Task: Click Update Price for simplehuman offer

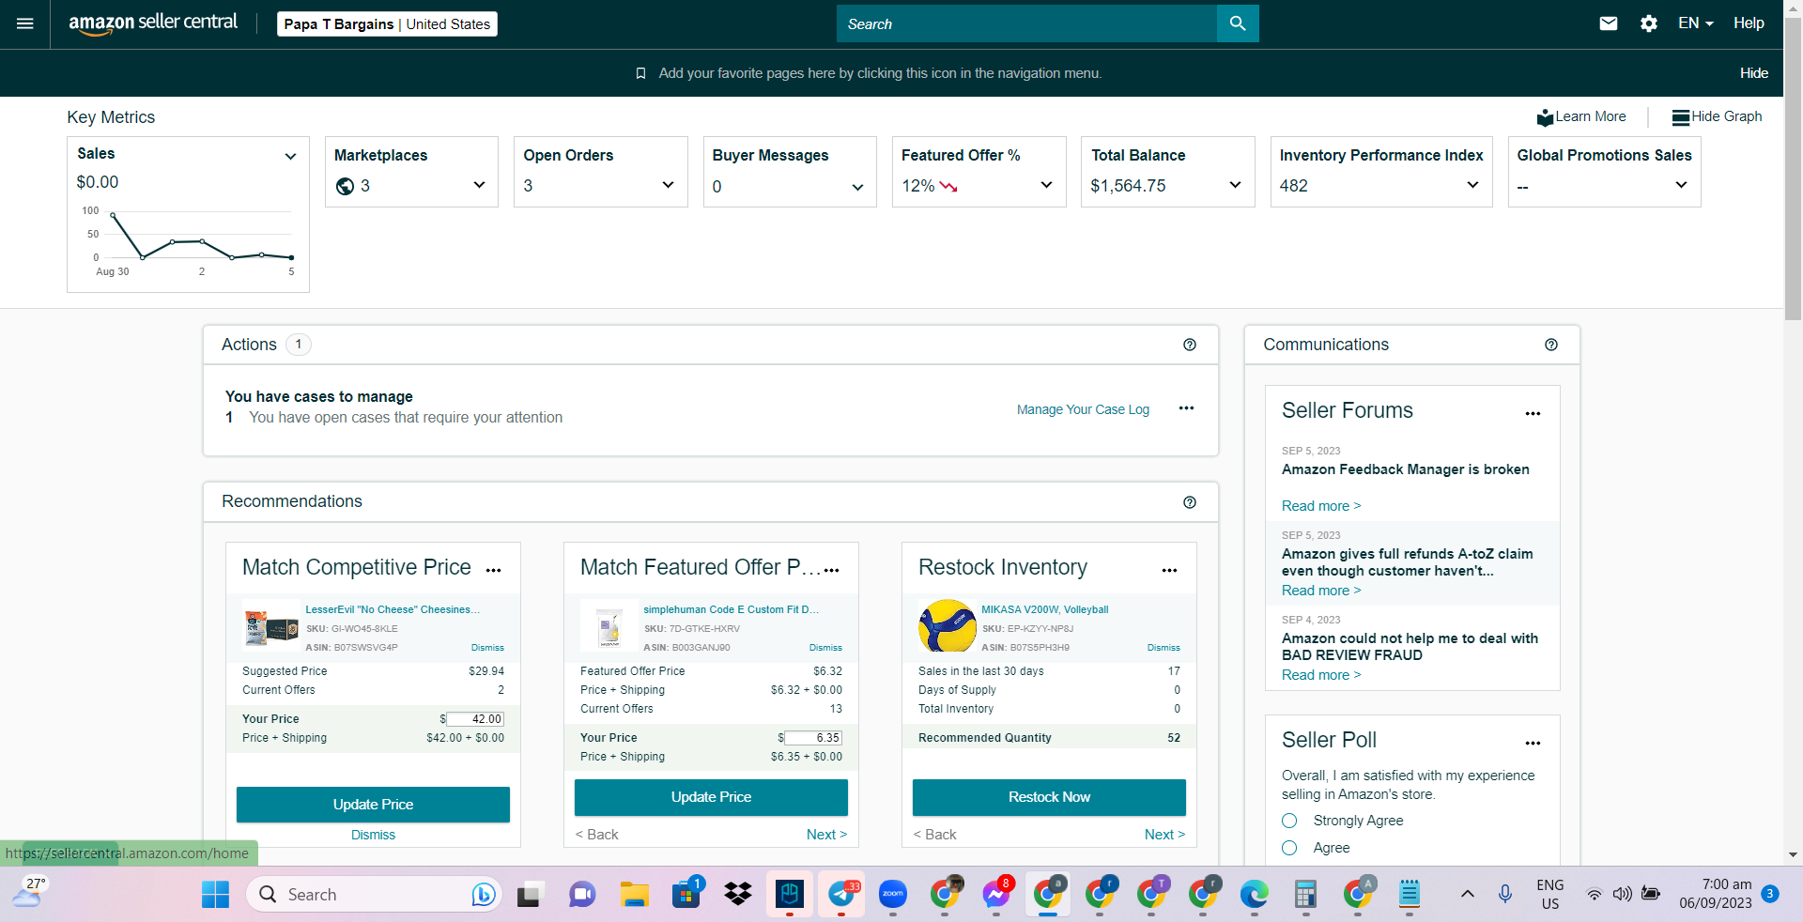Action: click(711, 797)
